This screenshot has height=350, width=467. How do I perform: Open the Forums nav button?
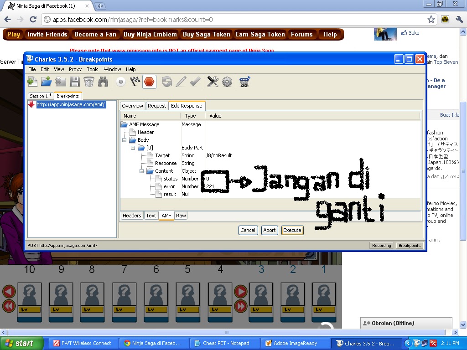[302, 35]
